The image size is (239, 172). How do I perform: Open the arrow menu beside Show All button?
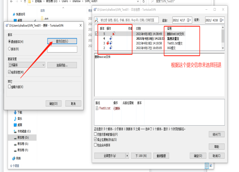[127, 156]
